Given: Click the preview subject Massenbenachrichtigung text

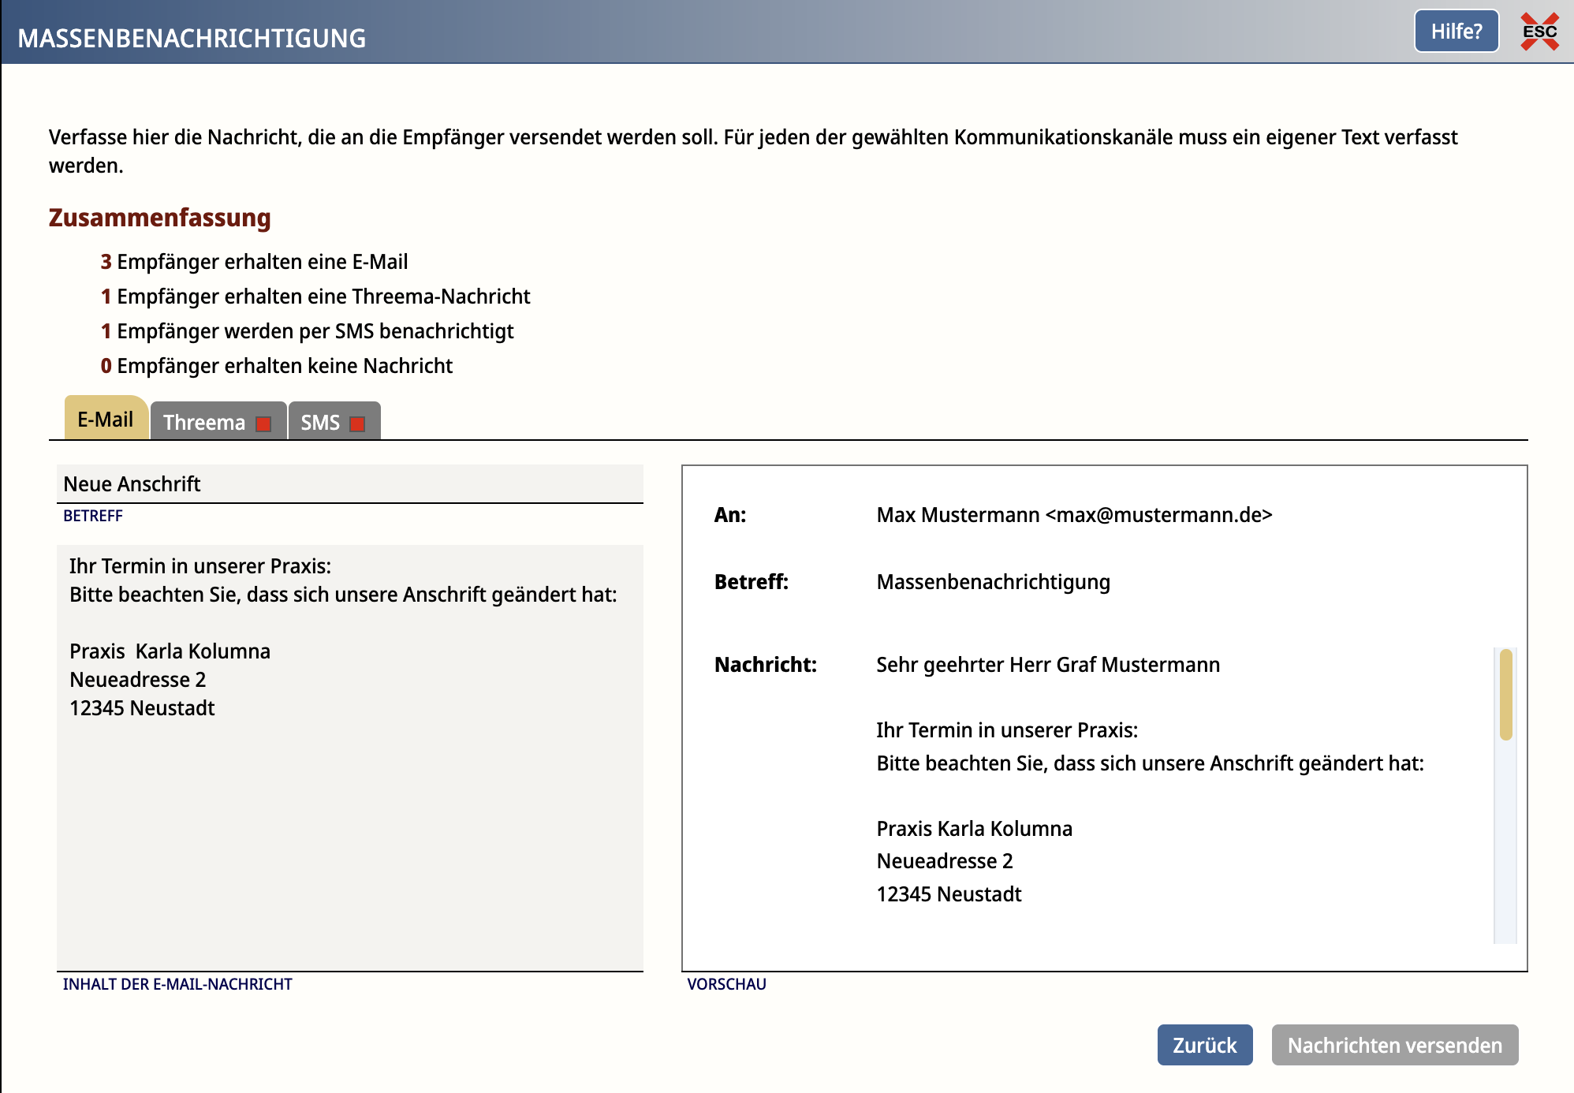Looking at the screenshot, I should coord(993,582).
